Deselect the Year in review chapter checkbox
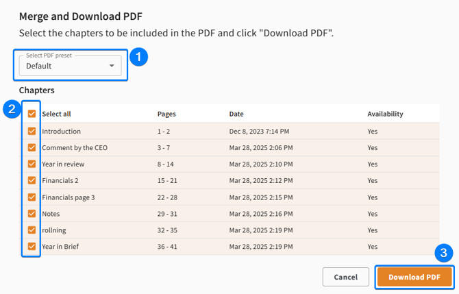The image size is (459, 294). (32, 164)
